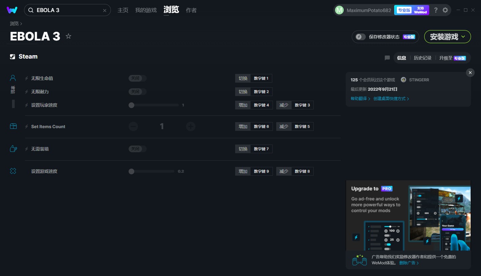Click lightning icon beside 无需装填
The image size is (481, 276).
[27, 149]
